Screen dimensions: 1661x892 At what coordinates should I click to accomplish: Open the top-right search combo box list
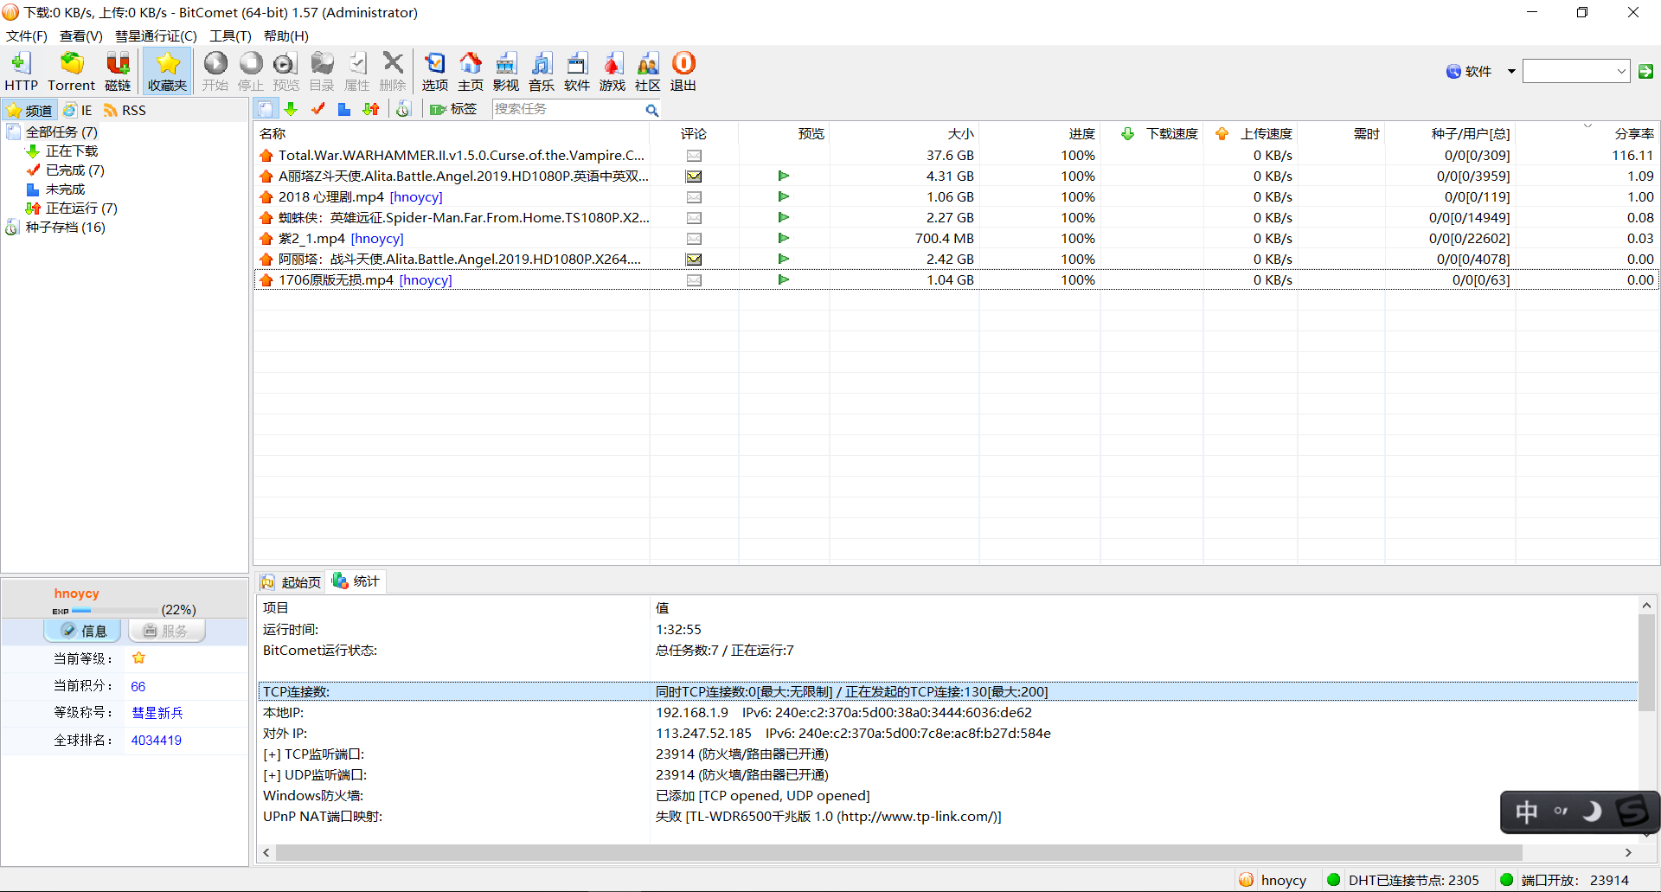click(1621, 71)
